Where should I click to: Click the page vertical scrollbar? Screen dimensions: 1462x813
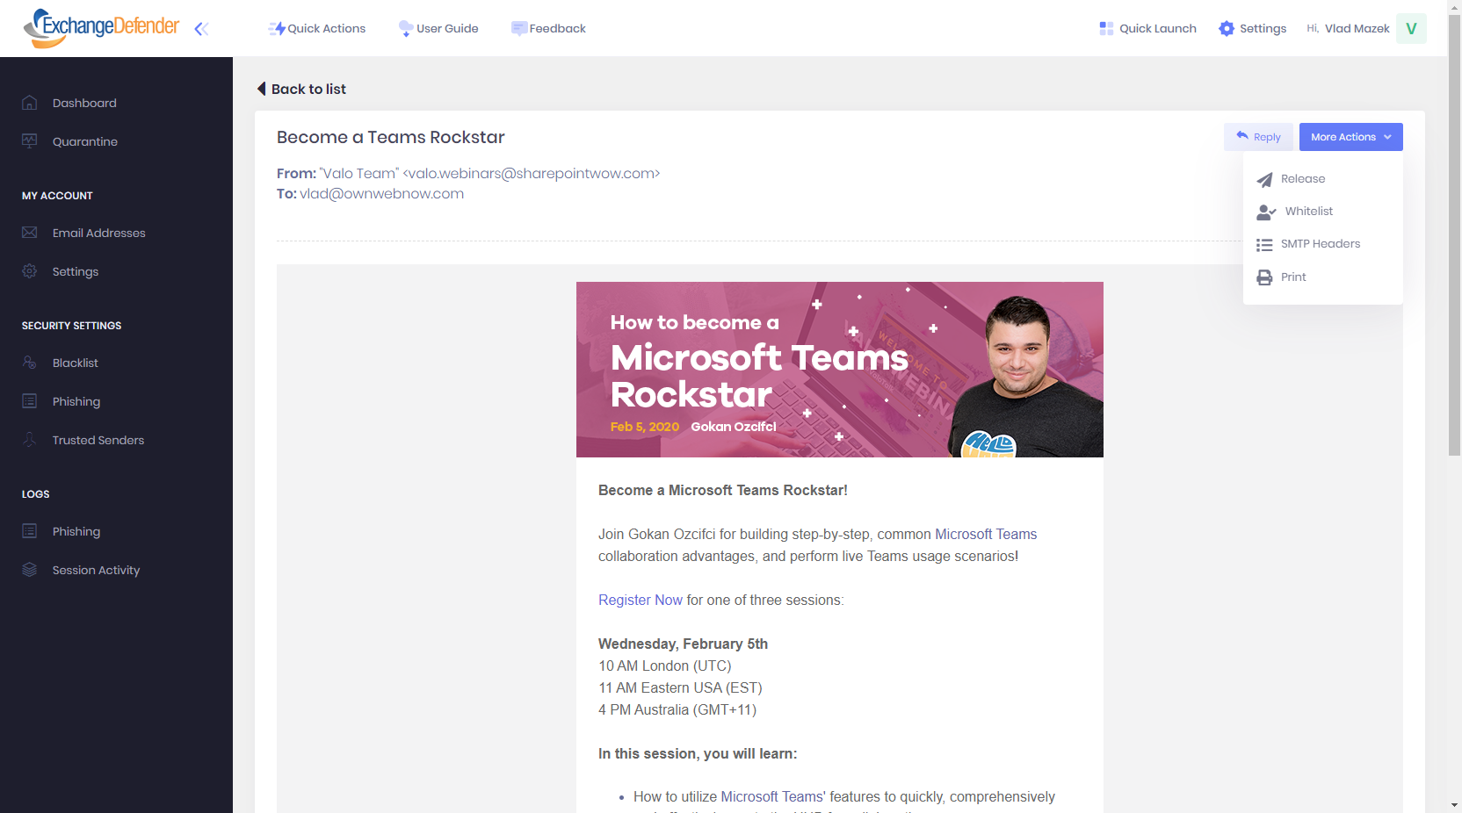click(1454, 263)
